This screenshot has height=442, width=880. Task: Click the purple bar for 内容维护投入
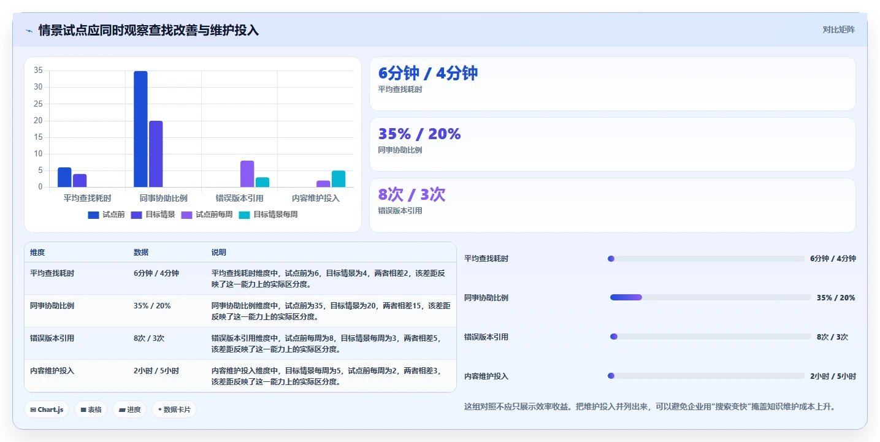(323, 183)
